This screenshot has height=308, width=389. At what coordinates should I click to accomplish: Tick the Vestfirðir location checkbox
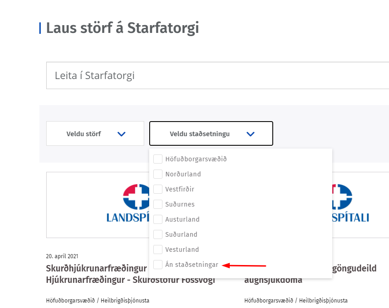pos(158,189)
